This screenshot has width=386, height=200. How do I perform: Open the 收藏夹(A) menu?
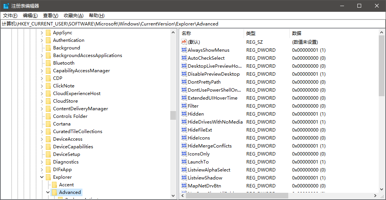(x=74, y=16)
